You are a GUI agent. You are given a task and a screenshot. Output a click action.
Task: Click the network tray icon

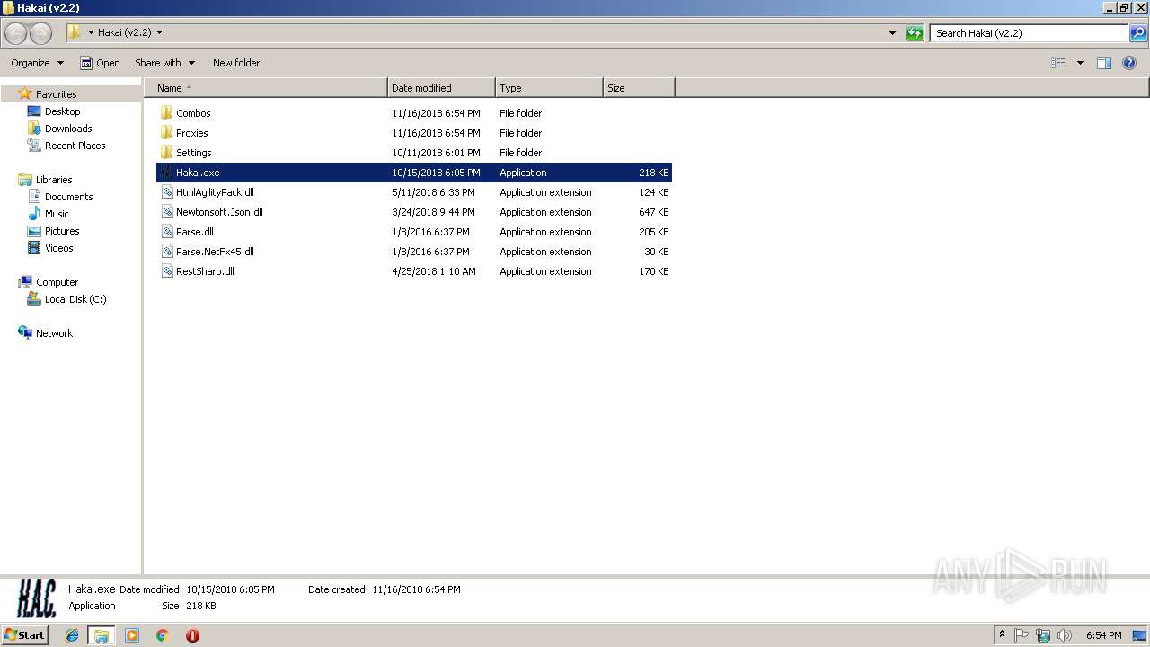[1043, 635]
